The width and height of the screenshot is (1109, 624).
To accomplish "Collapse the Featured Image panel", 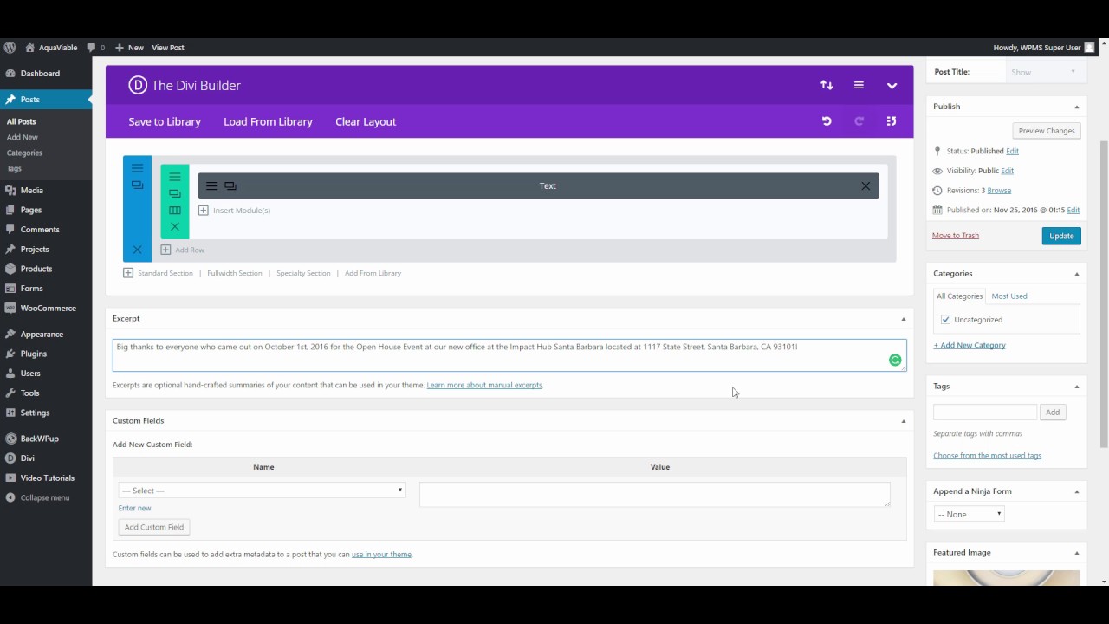I will [1077, 553].
